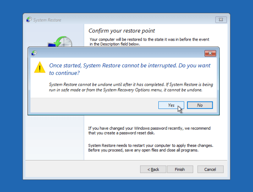Viewport: 253px width, 192px height.
Task: Click 'Once started, System Restore cannot be interrupted' text
Action: tap(130, 69)
